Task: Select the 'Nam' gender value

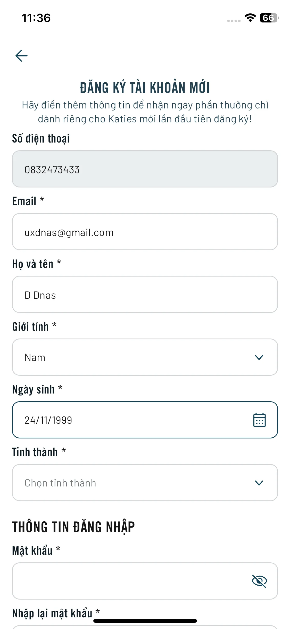Action: click(x=35, y=358)
